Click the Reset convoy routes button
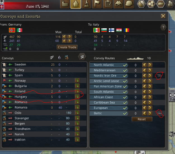 tap(142, 119)
